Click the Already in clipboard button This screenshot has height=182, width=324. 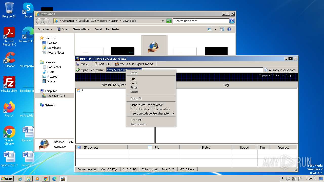pyautogui.click(x=280, y=70)
